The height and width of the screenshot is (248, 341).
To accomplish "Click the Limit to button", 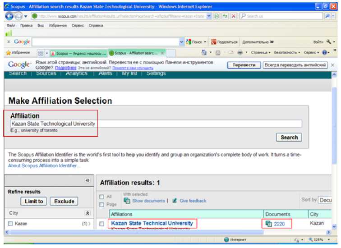I will pyautogui.click(x=34, y=201).
